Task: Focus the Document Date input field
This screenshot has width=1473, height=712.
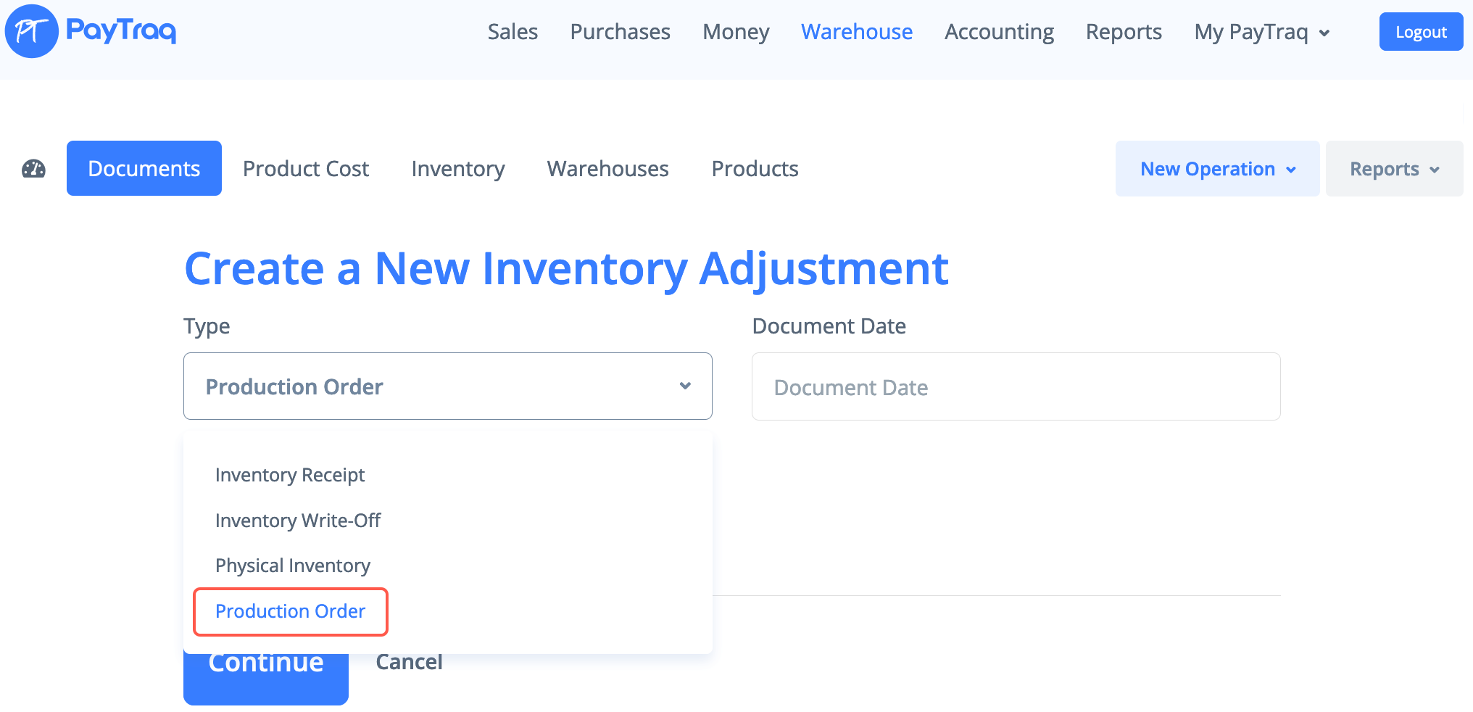Action: pyautogui.click(x=1016, y=387)
